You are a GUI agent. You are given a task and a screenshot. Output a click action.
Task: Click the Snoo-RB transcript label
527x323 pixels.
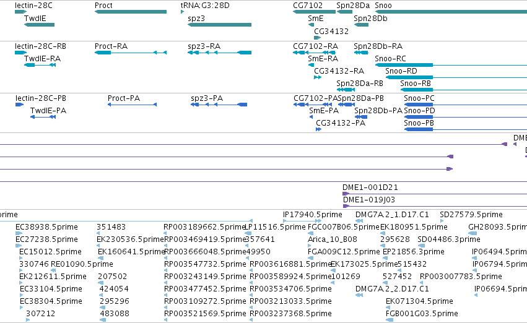(x=416, y=84)
